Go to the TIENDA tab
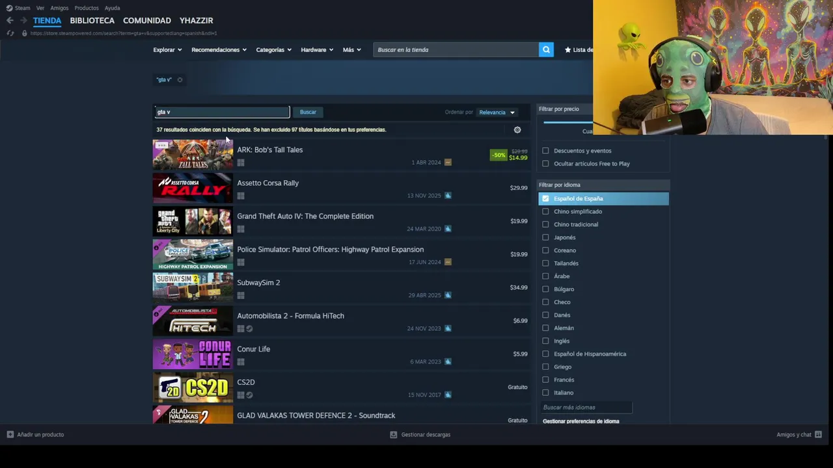Screen dimensions: 833x468 click(x=48, y=20)
